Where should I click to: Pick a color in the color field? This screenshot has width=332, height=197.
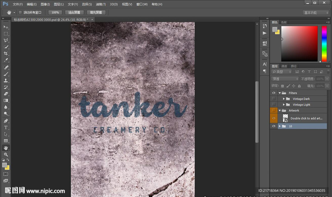click(x=299, y=44)
